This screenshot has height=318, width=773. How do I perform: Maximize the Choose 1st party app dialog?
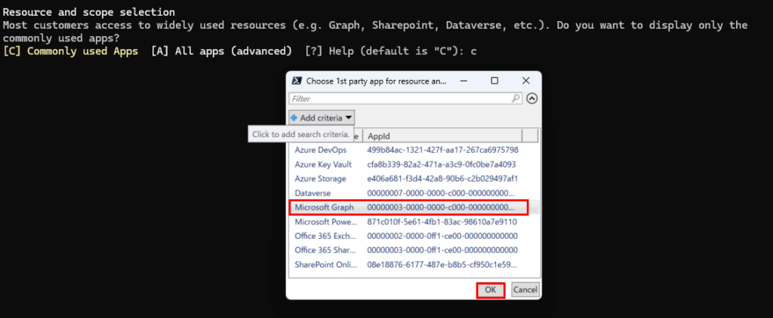point(494,81)
